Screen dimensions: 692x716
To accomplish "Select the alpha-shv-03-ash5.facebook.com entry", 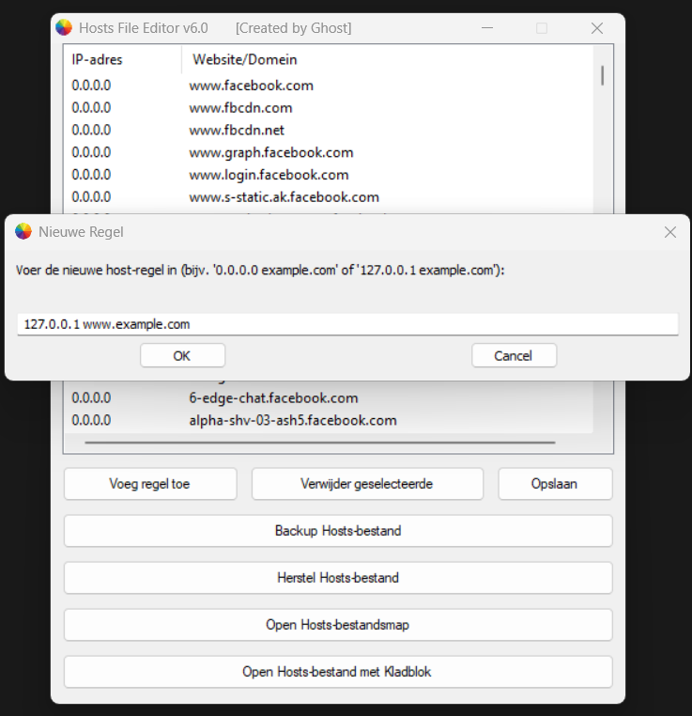I will tap(329, 420).
